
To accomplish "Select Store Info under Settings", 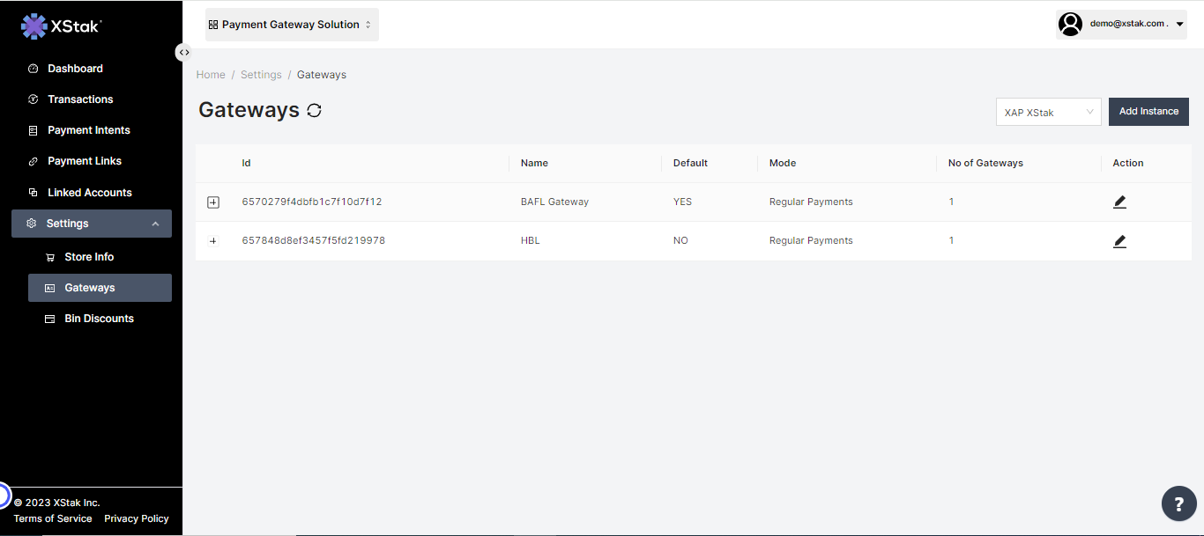I will [89, 257].
